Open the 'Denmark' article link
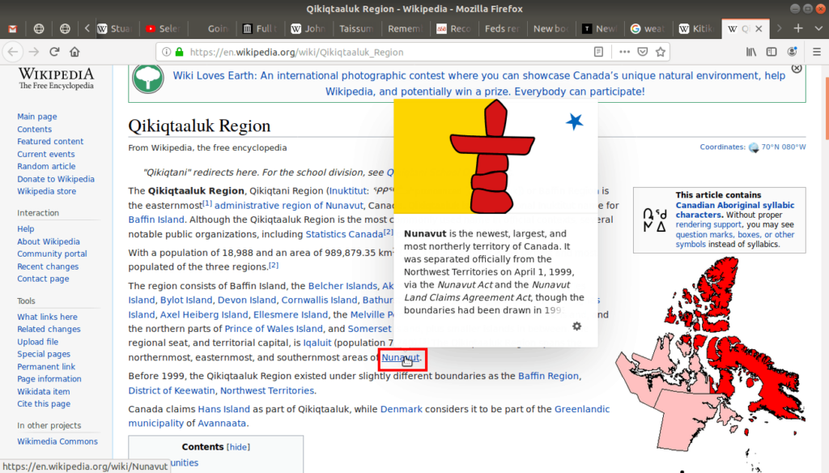829x473 pixels. (x=402, y=410)
